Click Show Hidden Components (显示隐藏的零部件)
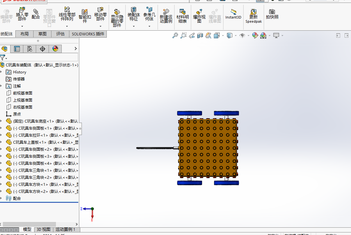Screen dimensions: 351x235 (x=117, y=18)
